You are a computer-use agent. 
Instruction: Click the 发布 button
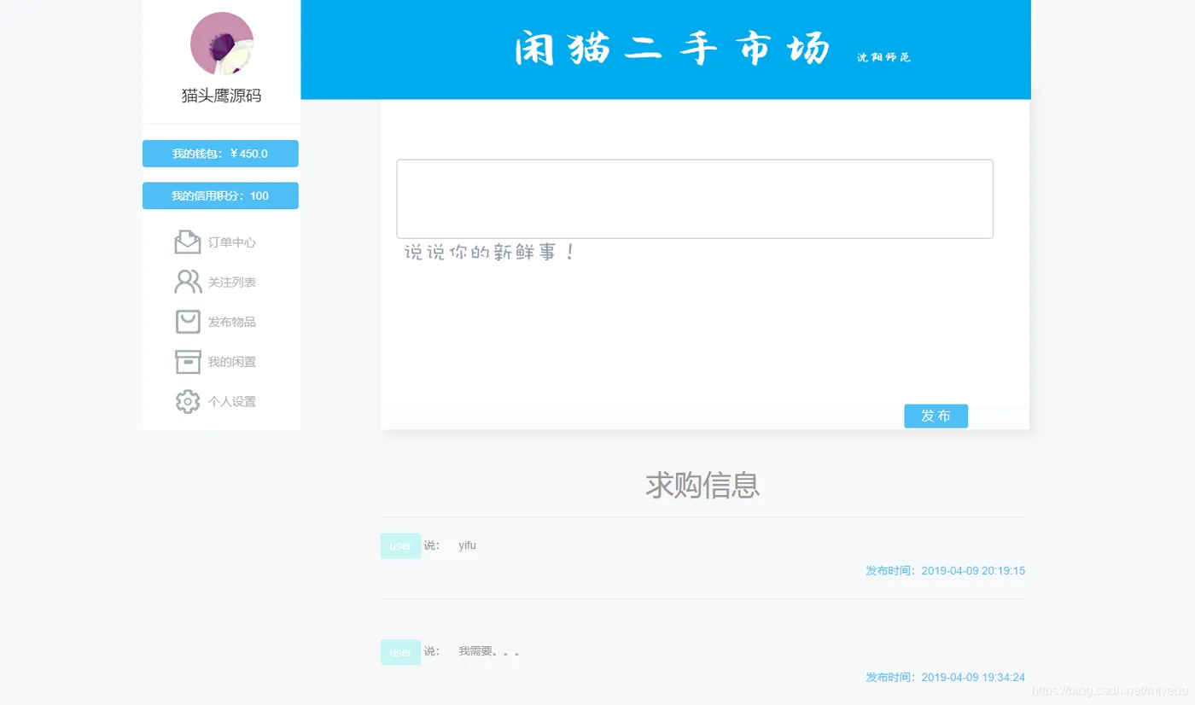coord(936,416)
